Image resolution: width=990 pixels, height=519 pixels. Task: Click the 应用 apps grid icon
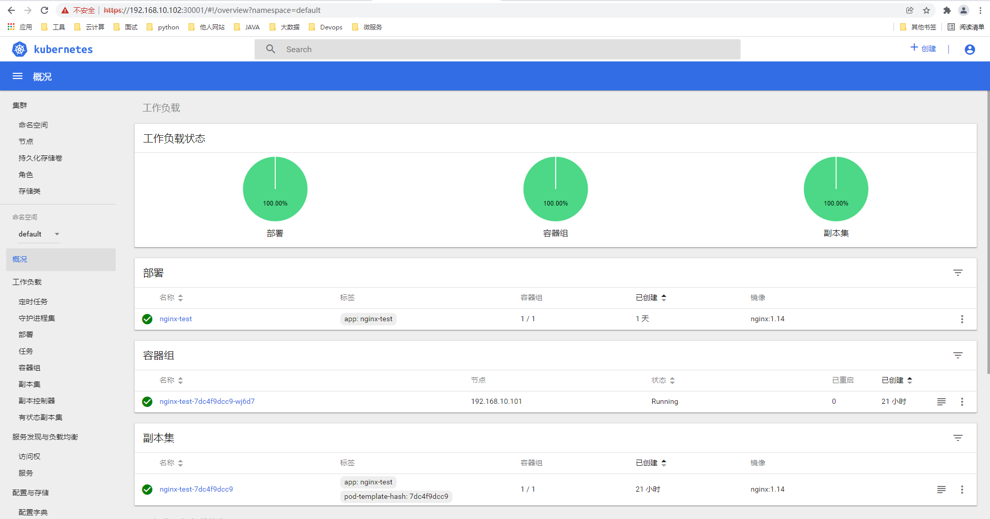11,27
